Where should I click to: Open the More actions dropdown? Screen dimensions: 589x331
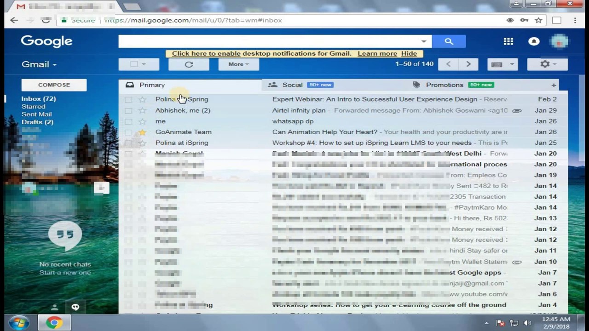click(238, 64)
